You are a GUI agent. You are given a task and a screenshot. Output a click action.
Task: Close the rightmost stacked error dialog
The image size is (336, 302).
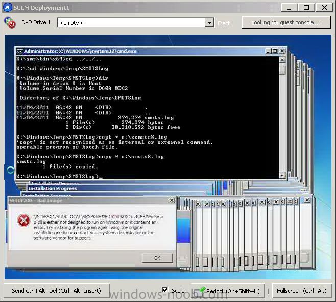click(x=307, y=200)
